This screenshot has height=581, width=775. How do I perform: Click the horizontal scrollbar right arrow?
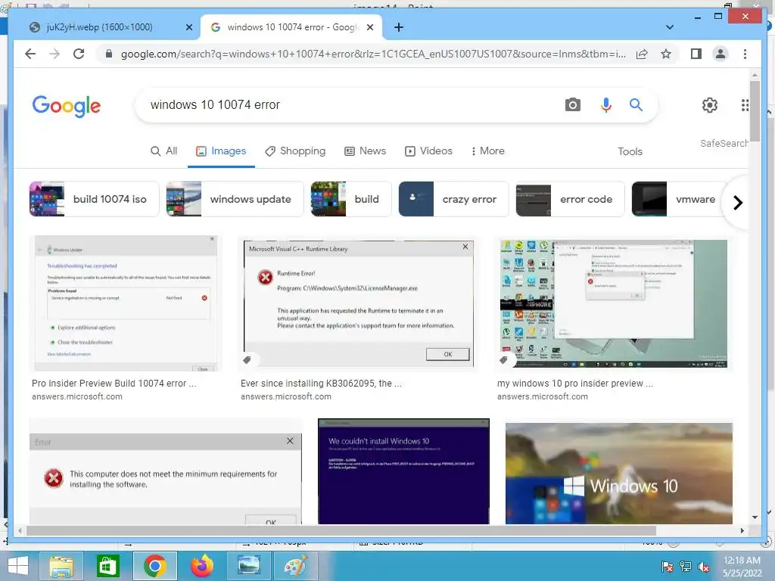pyautogui.click(x=742, y=530)
